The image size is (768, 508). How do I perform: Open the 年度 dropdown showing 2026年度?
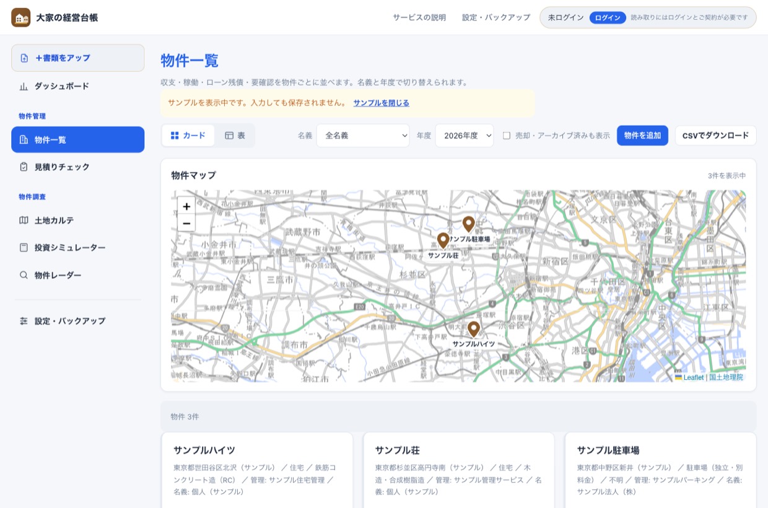pyautogui.click(x=465, y=136)
